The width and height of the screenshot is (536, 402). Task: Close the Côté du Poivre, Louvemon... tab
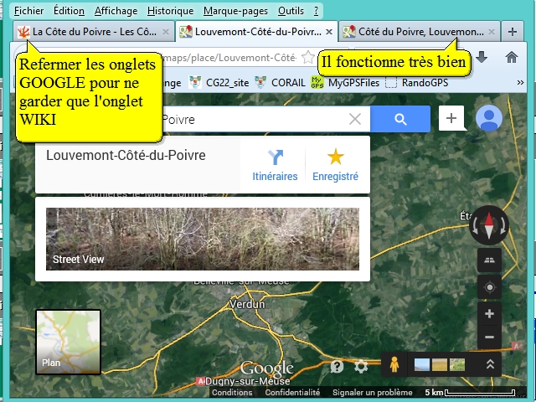click(x=492, y=32)
